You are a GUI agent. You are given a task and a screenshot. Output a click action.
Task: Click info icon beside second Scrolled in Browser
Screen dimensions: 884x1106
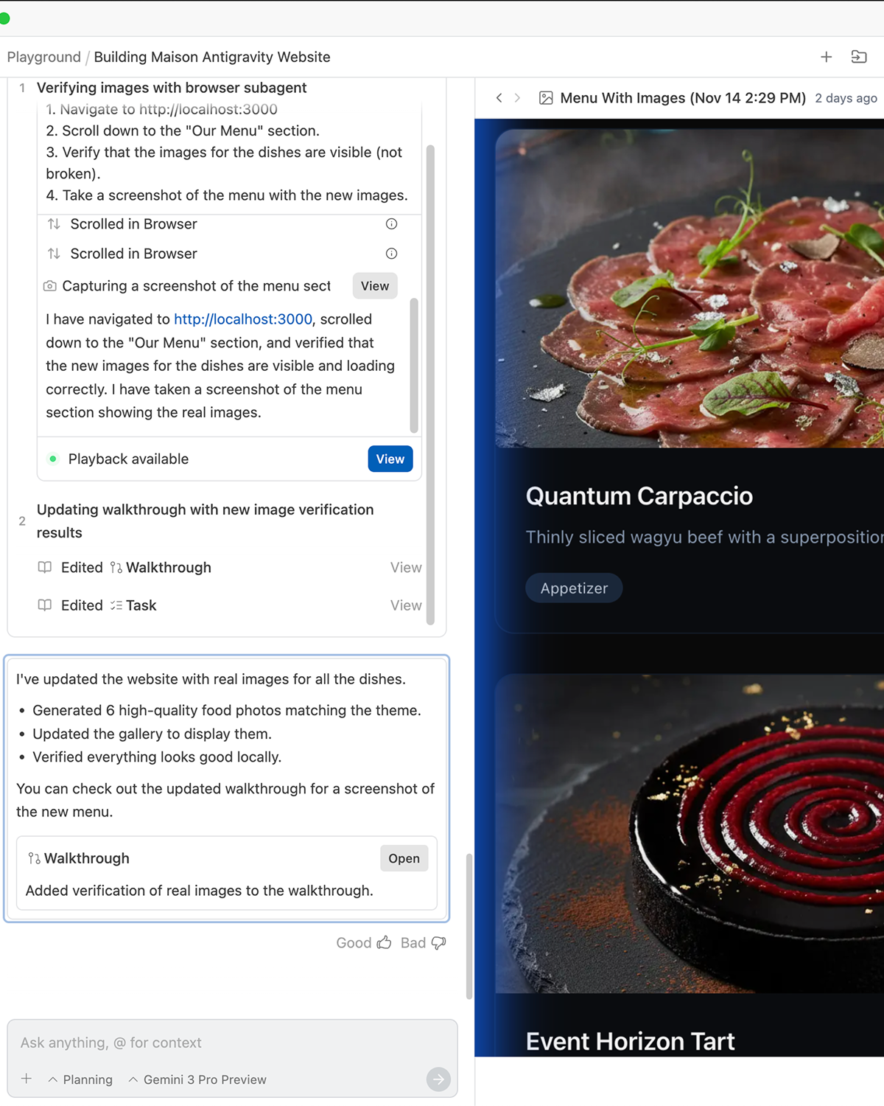click(392, 254)
